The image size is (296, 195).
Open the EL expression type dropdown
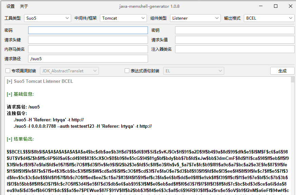click(193, 71)
